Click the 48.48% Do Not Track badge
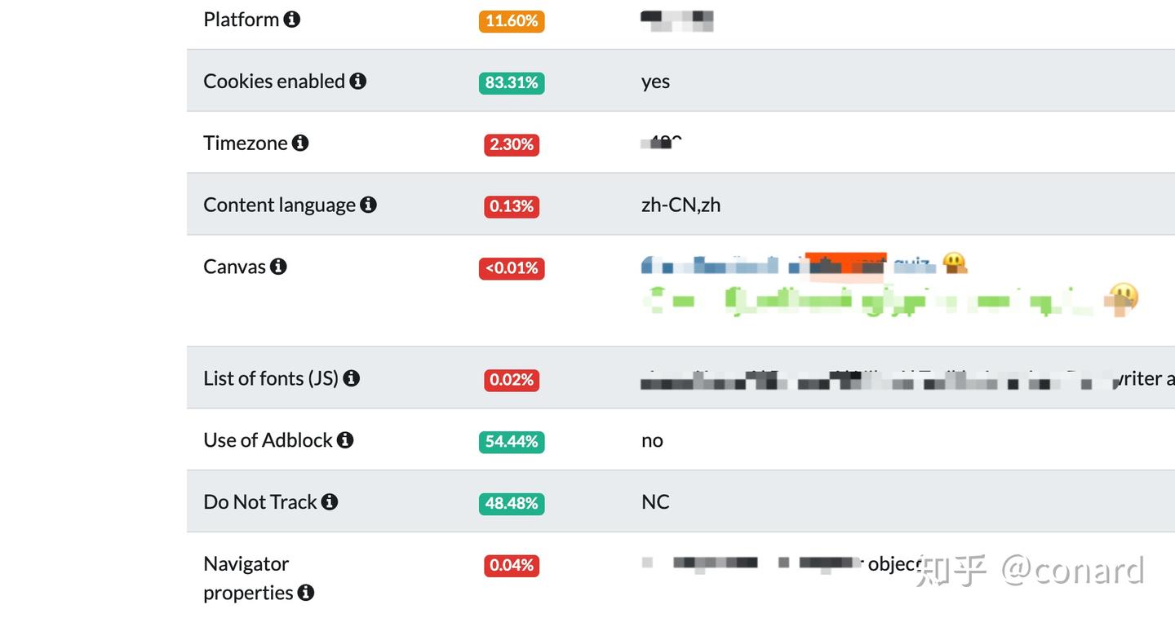Screen dimensions: 1175x618 pyautogui.click(x=512, y=504)
